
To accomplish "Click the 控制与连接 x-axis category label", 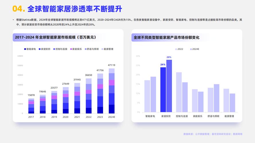I will (x=182, y=116).
